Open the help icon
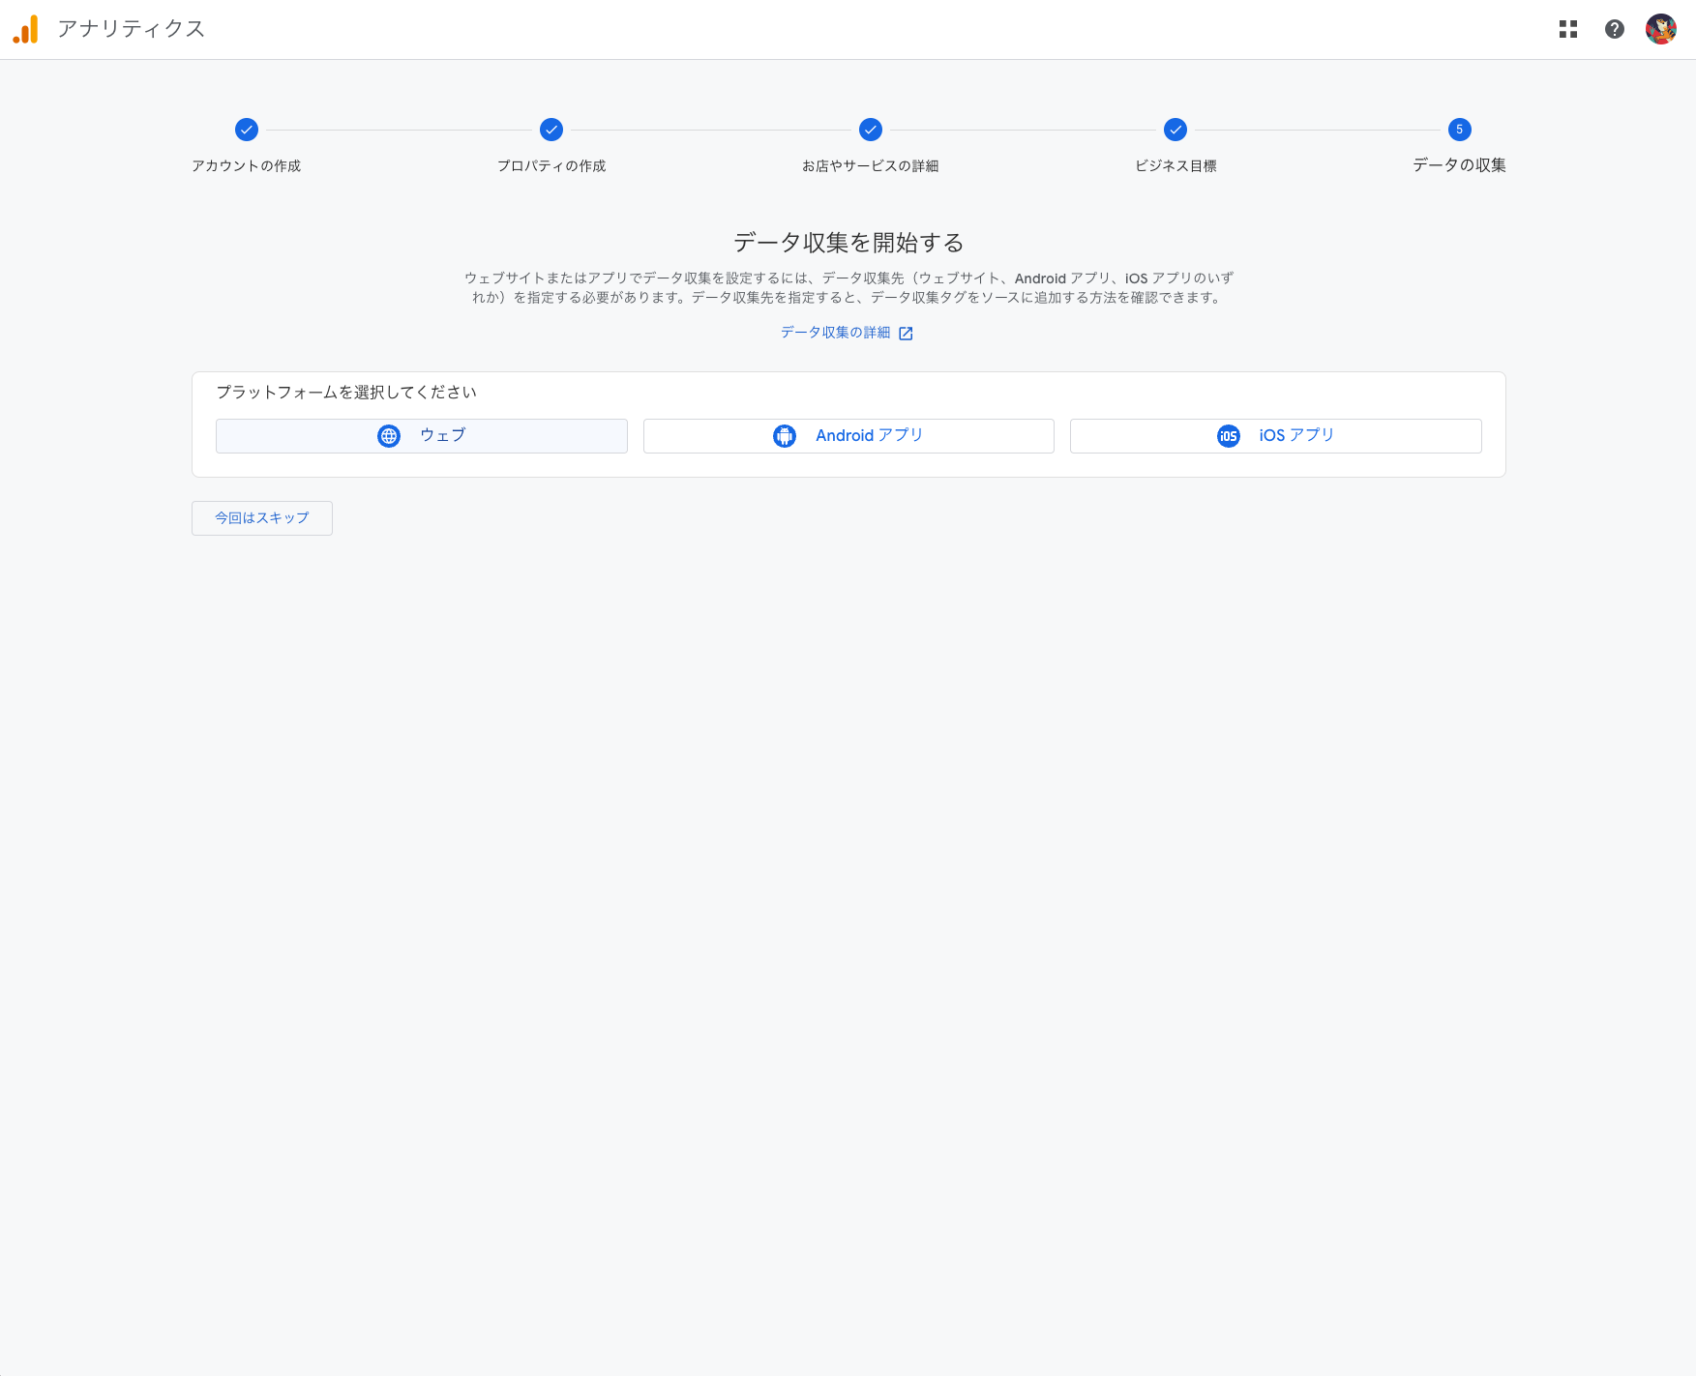Viewport: 1696px width, 1376px height. (x=1614, y=29)
